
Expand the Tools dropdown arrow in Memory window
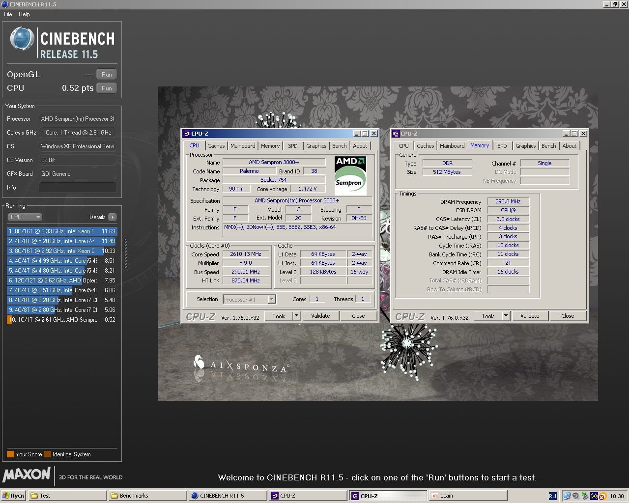coord(506,316)
